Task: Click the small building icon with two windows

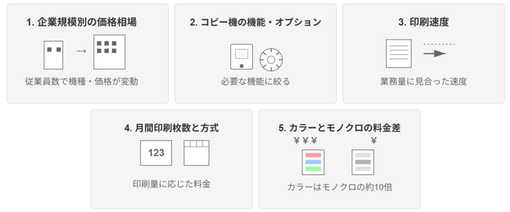Action: 53,55
